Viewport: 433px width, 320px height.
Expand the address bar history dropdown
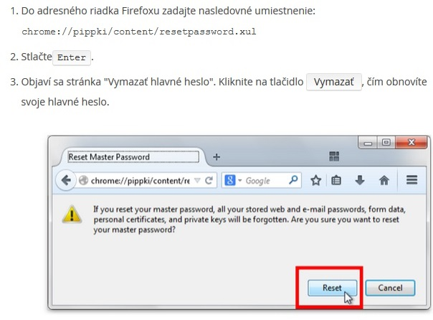[x=196, y=182]
